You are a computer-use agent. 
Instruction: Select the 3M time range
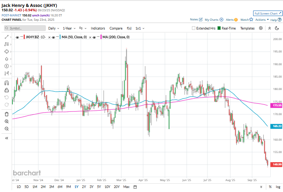pyautogui.click(x=51, y=187)
